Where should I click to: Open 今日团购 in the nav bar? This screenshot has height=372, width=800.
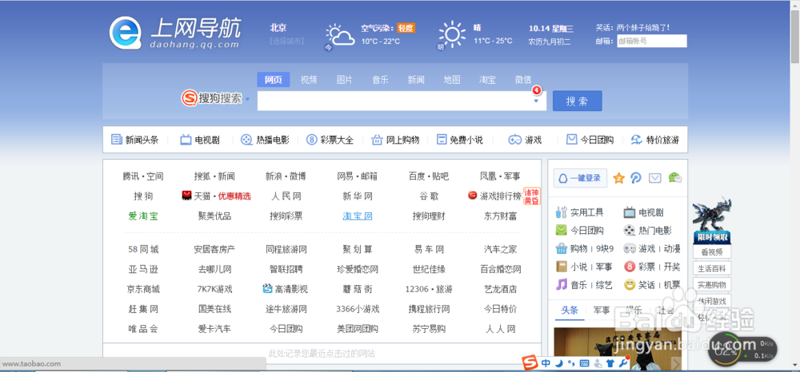point(590,140)
